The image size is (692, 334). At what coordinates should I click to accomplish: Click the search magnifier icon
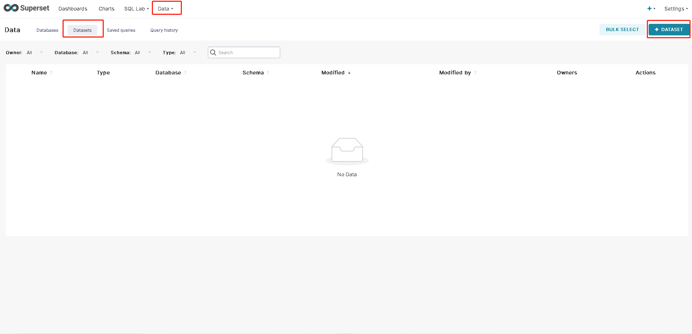pos(213,52)
